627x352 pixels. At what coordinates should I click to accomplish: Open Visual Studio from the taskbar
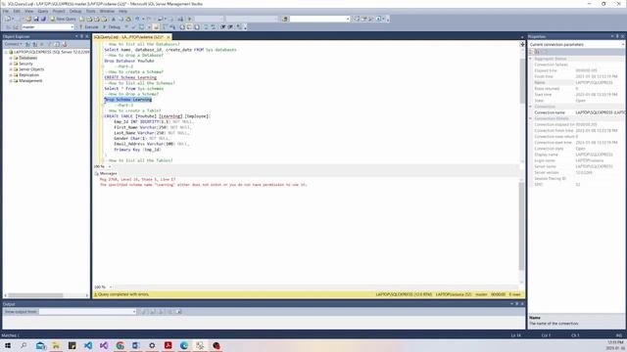click(104, 345)
